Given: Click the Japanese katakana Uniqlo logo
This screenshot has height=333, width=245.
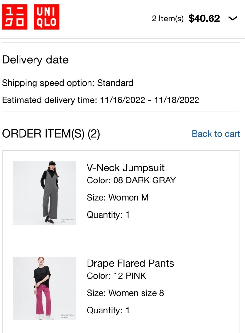Looking at the screenshot, I should [15, 17].
